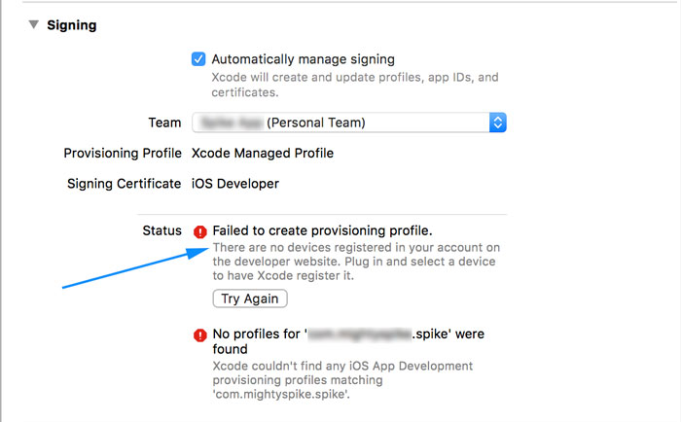Select the Xcode Managed Profile value
This screenshot has width=681, height=422.
[263, 153]
